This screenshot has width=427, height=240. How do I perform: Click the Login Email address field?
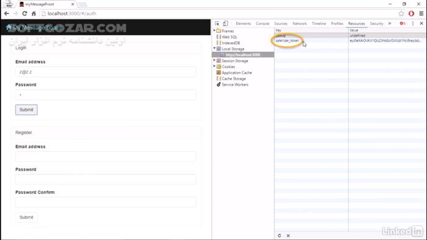106,72
